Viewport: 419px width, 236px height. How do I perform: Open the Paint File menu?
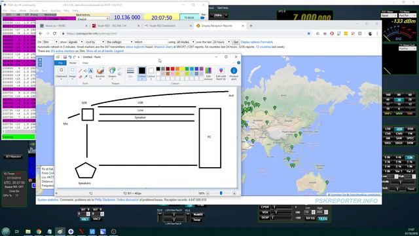pos(60,63)
